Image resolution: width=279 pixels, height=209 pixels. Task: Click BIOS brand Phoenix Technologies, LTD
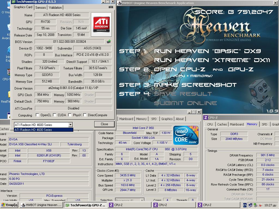tap(48, 174)
